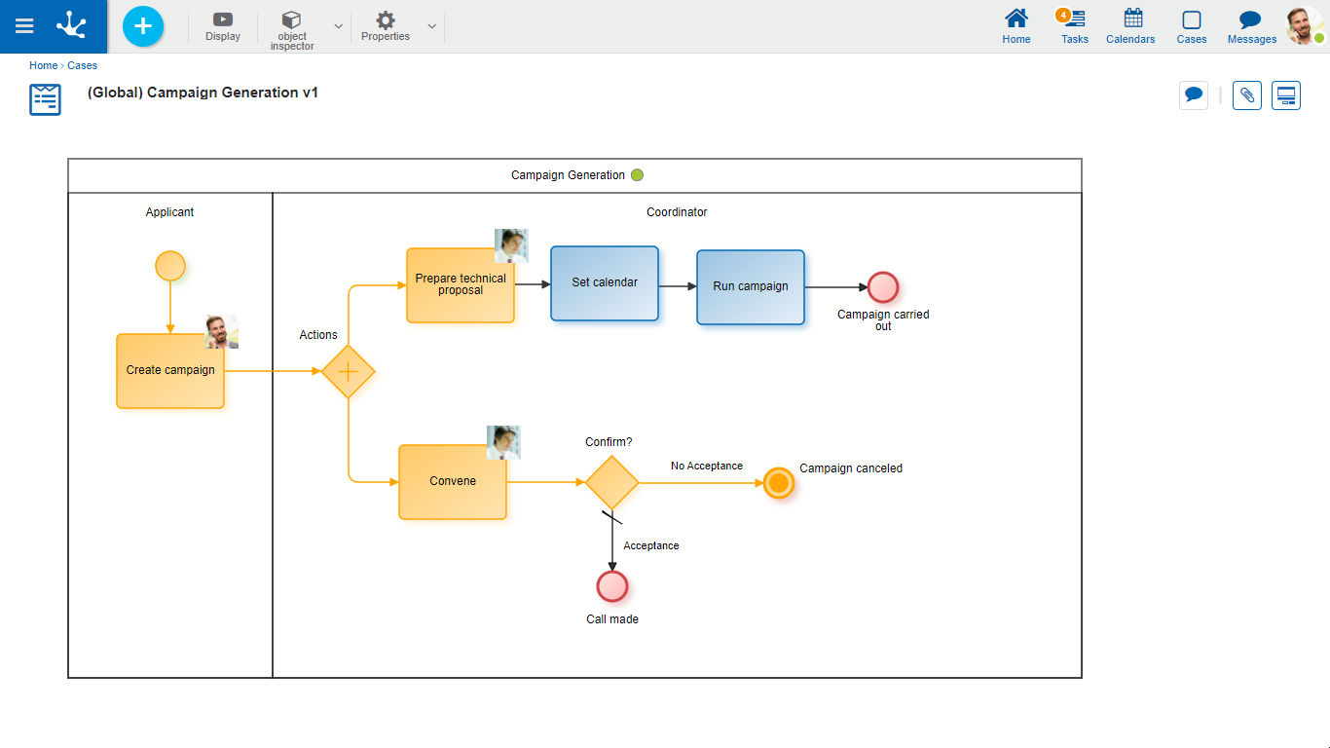Viewport: 1330px width, 748px height.
Task: Go to Calendars in top navigation
Action: point(1130,26)
